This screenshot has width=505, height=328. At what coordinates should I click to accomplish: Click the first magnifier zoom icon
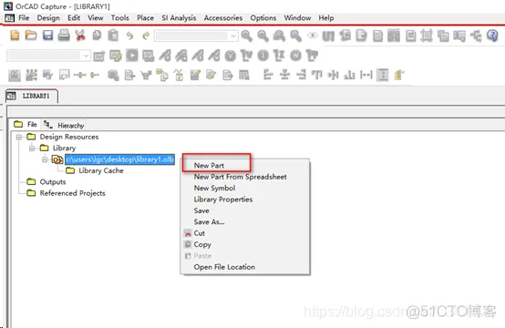pyautogui.click(x=247, y=36)
